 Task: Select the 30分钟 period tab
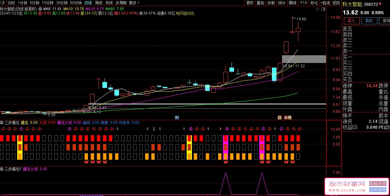coord(62,3)
